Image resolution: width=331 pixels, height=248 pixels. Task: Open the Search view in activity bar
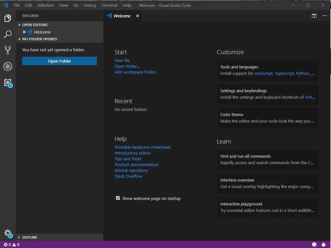(x=8, y=34)
